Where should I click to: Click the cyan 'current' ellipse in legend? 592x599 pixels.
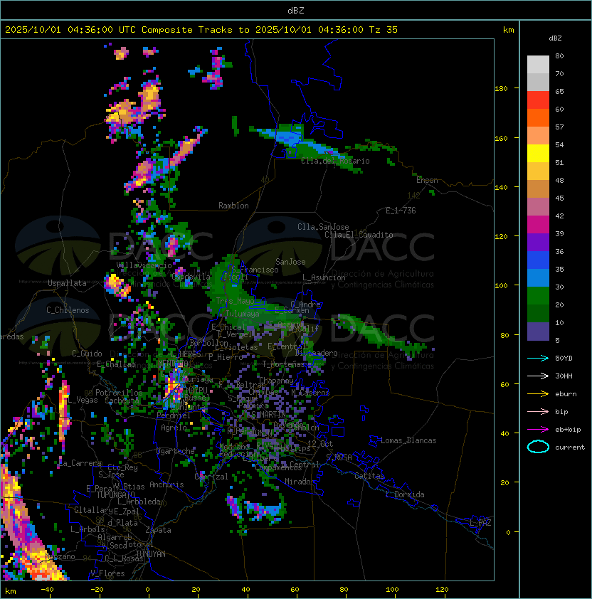(538, 447)
